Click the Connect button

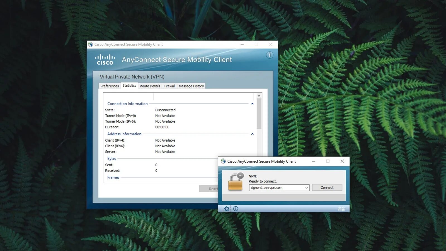(327, 187)
